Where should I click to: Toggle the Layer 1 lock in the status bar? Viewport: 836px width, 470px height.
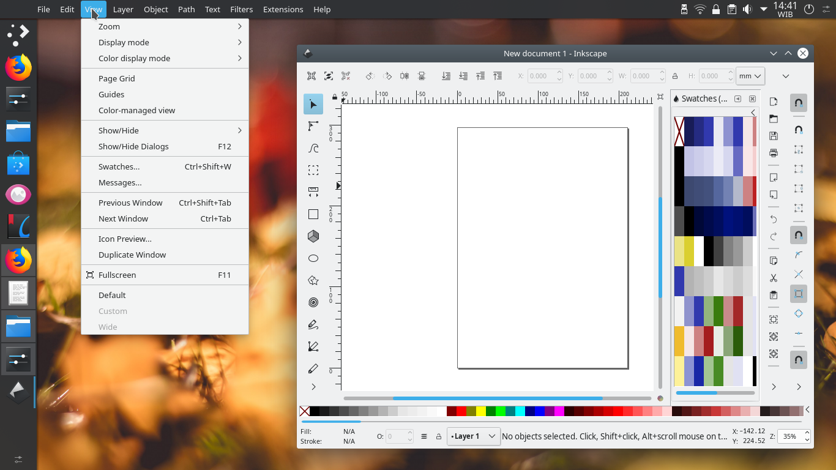[x=438, y=436]
